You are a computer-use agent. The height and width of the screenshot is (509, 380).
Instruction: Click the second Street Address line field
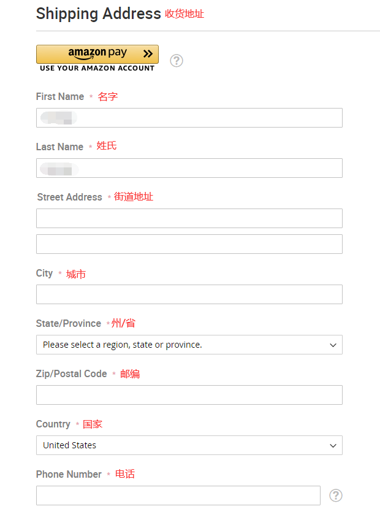tap(189, 244)
